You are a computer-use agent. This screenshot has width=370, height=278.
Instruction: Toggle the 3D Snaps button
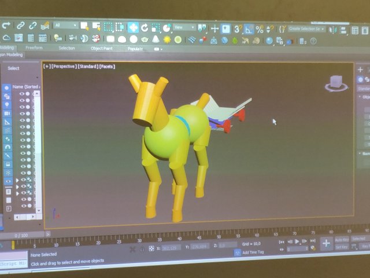pyautogui.click(x=237, y=28)
